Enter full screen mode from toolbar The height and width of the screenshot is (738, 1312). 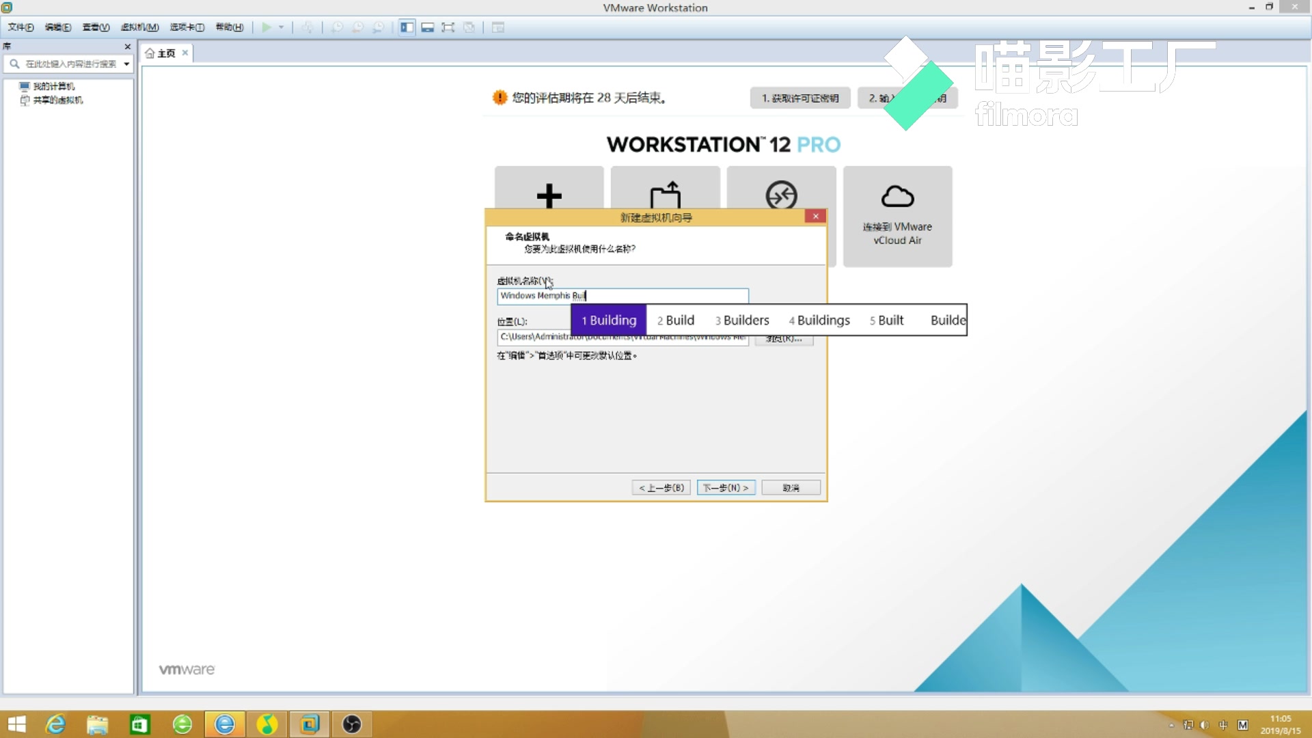tap(448, 27)
